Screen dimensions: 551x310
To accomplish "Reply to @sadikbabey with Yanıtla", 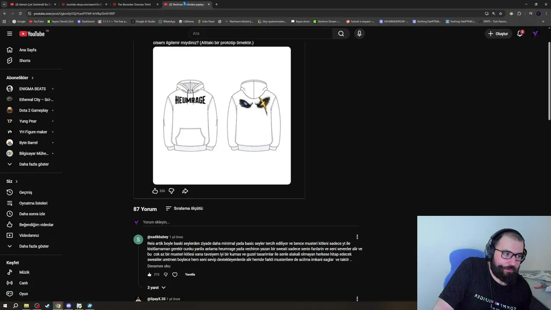I will pyautogui.click(x=190, y=274).
